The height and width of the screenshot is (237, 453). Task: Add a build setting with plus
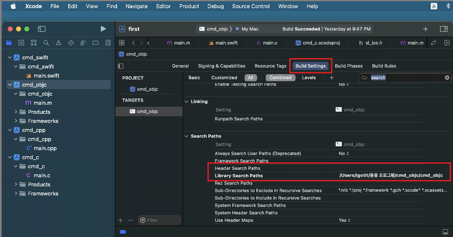(331, 78)
